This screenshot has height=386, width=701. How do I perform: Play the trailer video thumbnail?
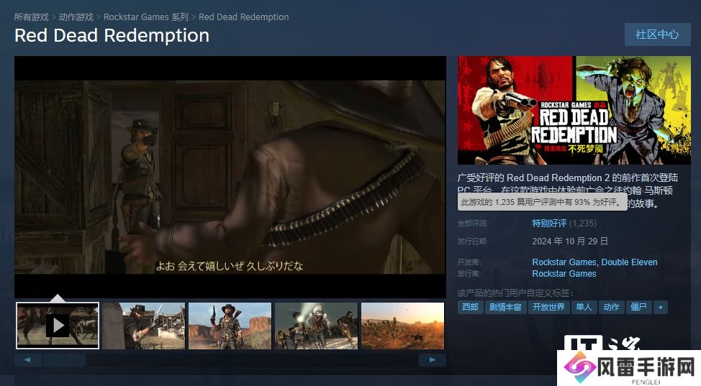(x=58, y=326)
